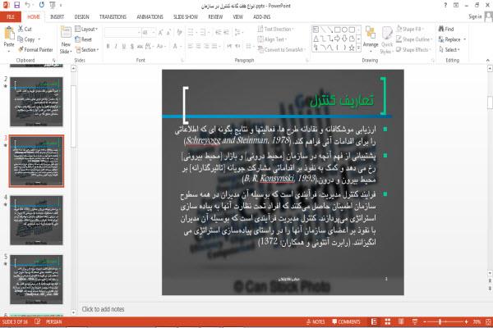Screen dimensions: 493x328
Task: Open Shape Outline dropdown
Action: coord(414,39)
